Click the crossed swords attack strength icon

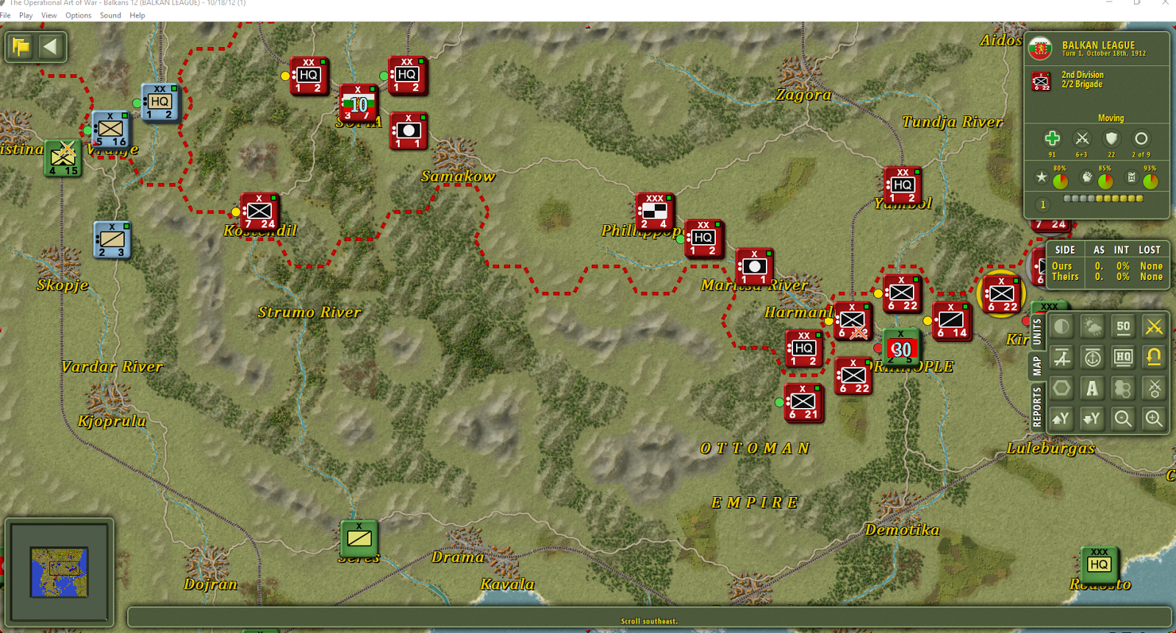(x=1082, y=138)
